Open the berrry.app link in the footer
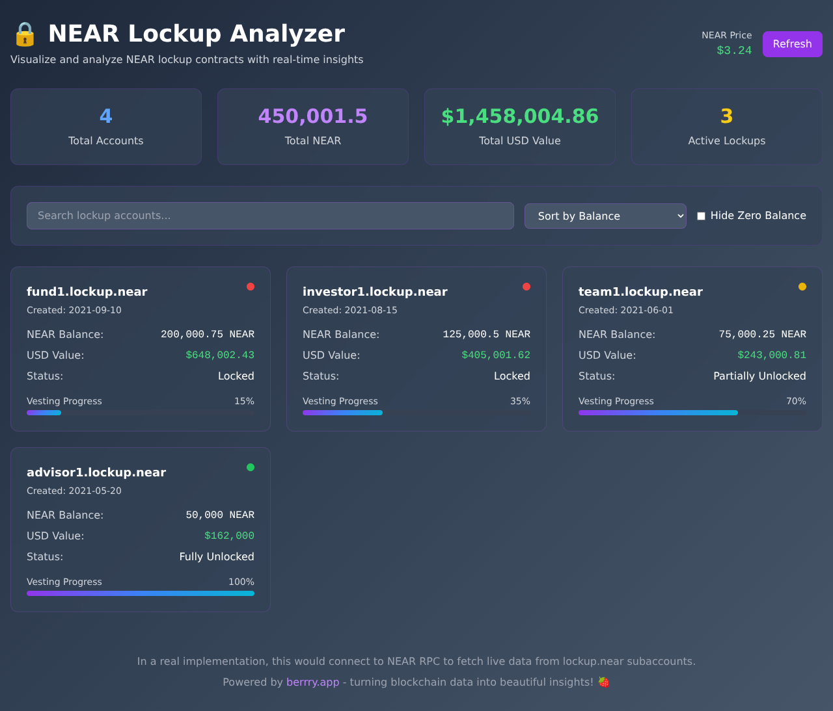 coord(312,682)
